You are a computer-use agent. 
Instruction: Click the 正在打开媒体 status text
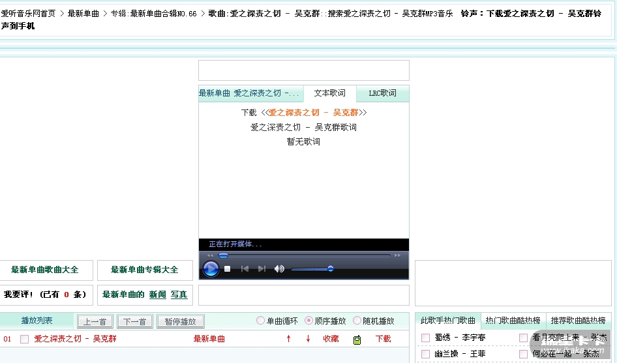tap(235, 244)
